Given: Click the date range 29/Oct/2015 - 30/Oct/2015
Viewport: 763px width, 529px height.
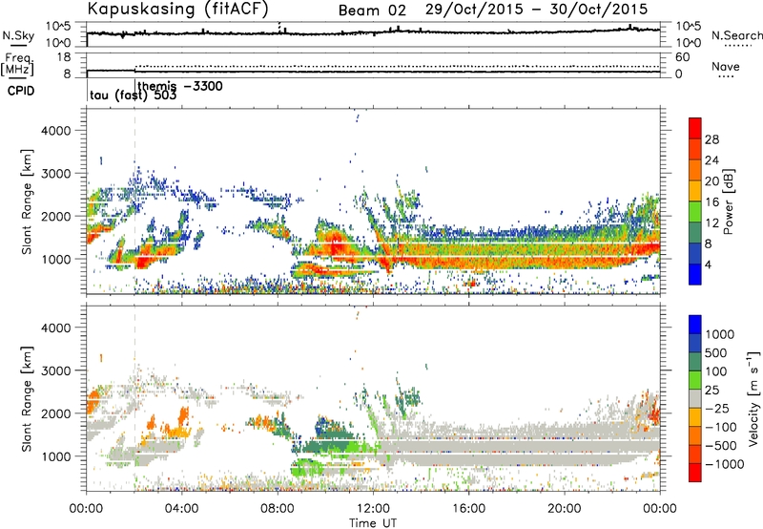Looking at the screenshot, I should click(x=536, y=10).
